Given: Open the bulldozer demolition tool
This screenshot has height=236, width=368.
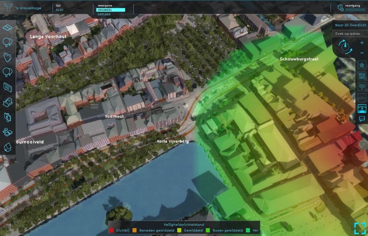Looking at the screenshot, I should coord(8,102).
